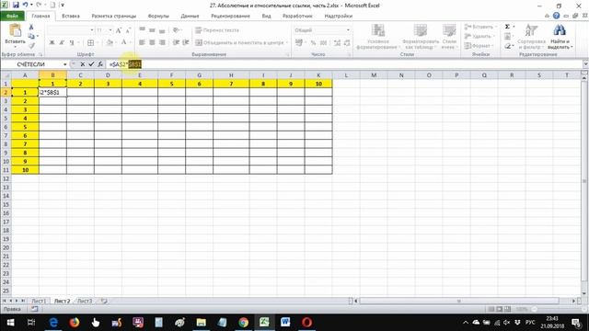
Task: Open File Explorer from the taskbar
Action: 202,323
